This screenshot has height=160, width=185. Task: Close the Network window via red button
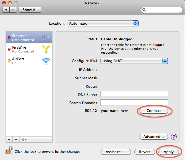pyautogui.click(x=4, y=3)
